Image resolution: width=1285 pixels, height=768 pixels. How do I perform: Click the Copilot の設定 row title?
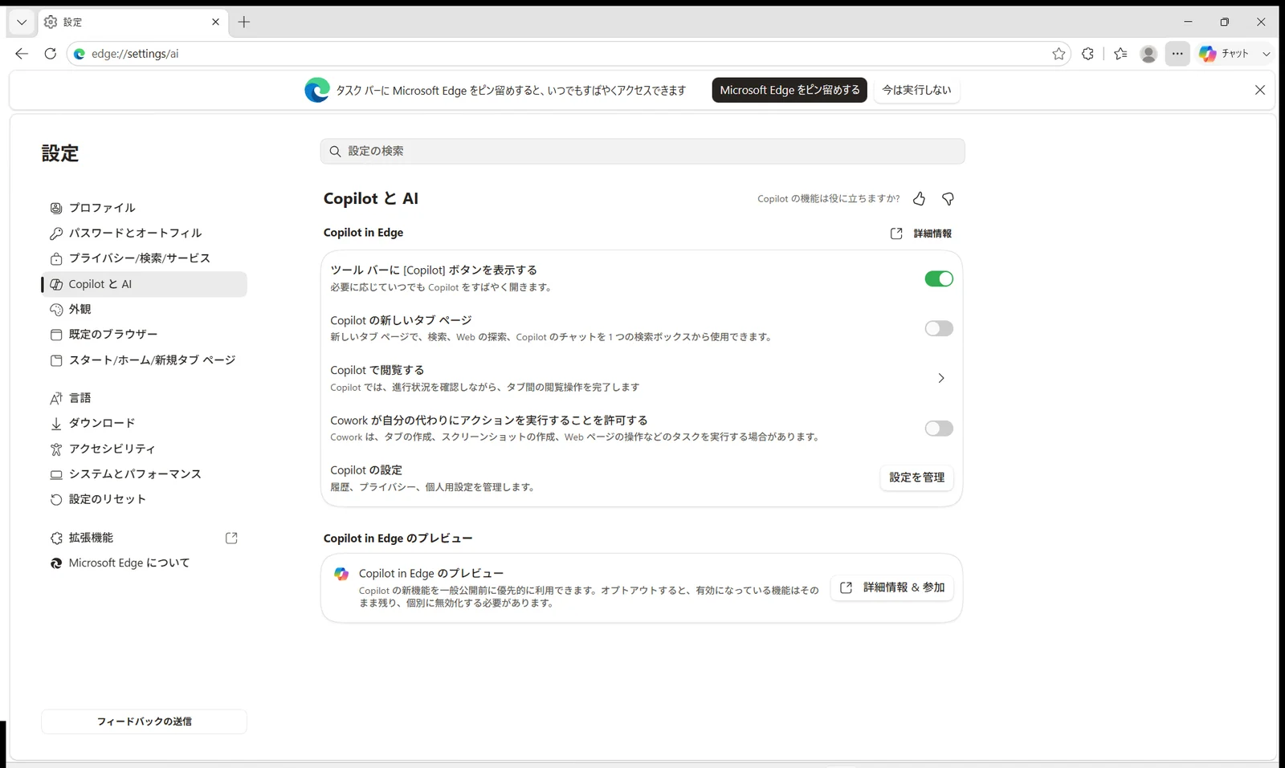pos(366,470)
